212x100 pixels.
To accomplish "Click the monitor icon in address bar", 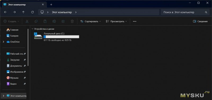I will pos(42,12).
